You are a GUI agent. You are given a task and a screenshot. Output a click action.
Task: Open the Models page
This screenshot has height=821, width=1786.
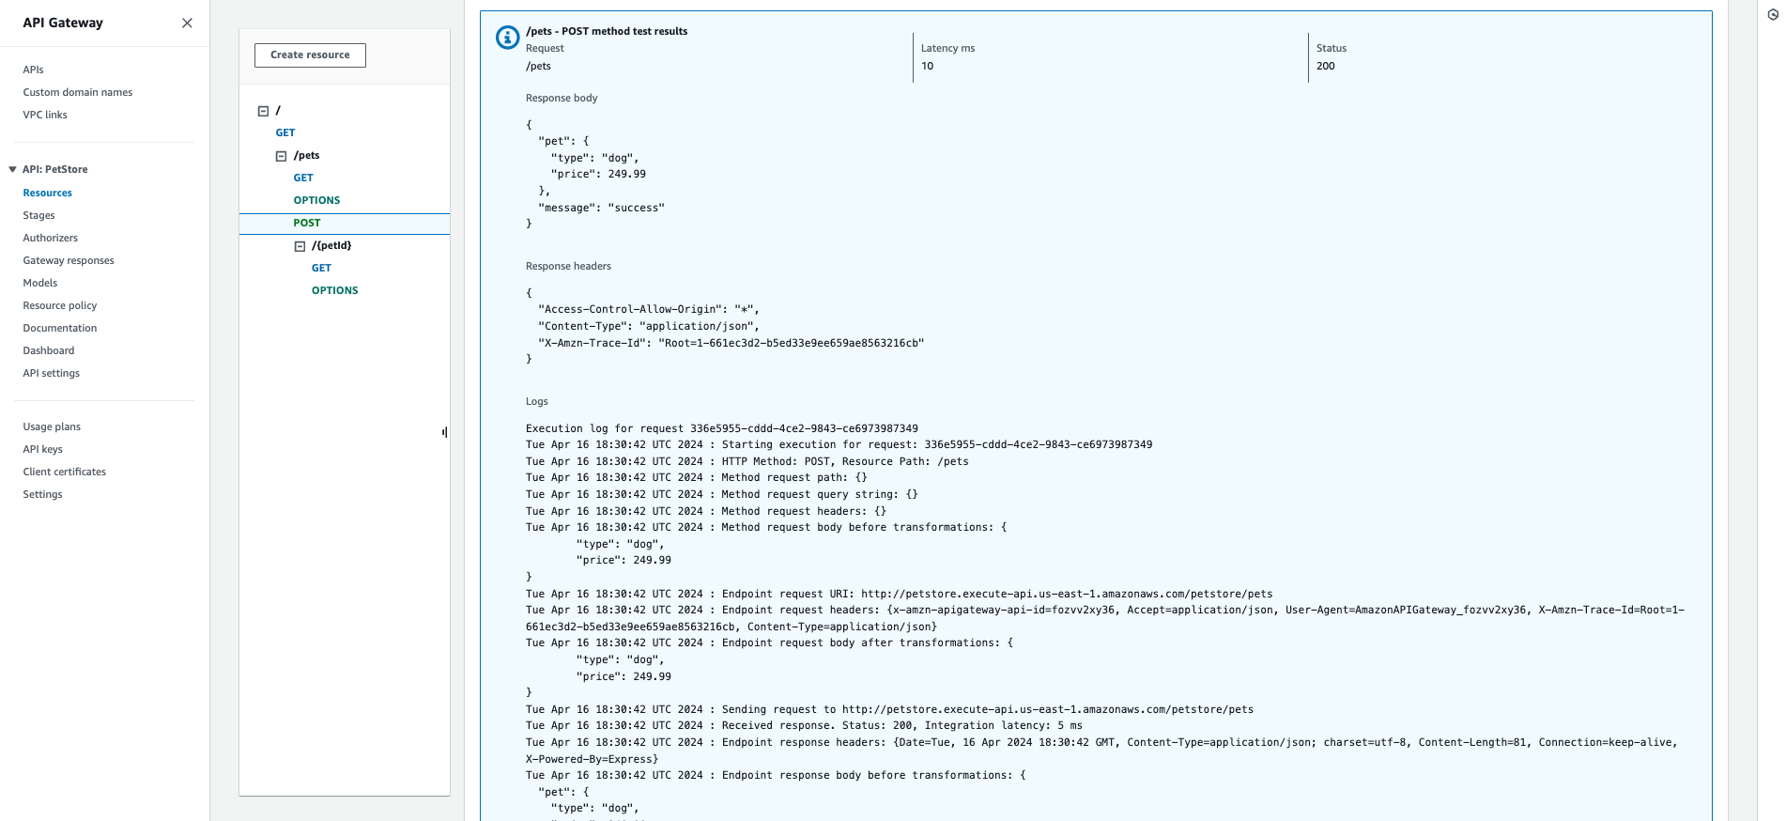(40, 283)
